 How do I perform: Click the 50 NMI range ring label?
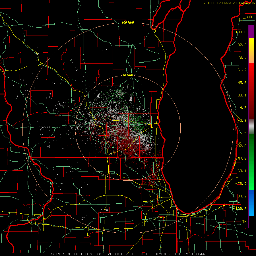[128, 75]
